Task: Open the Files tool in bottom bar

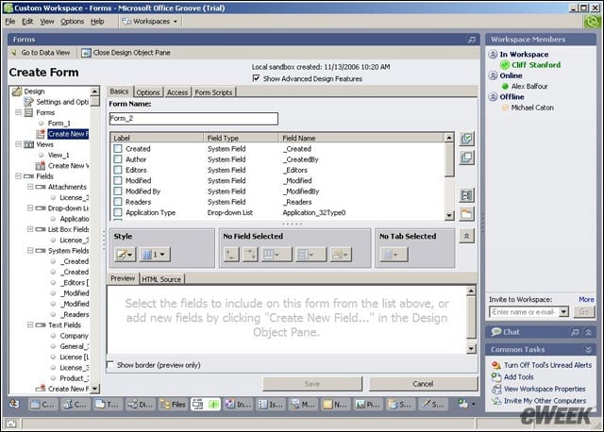Action: pos(173,405)
